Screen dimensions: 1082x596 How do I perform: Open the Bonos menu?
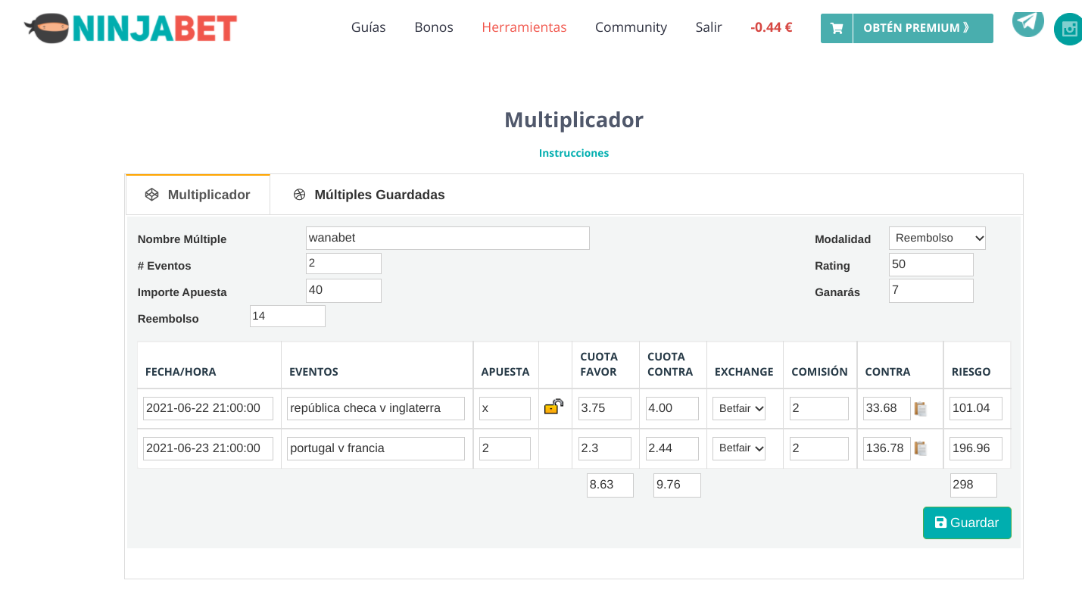click(434, 27)
